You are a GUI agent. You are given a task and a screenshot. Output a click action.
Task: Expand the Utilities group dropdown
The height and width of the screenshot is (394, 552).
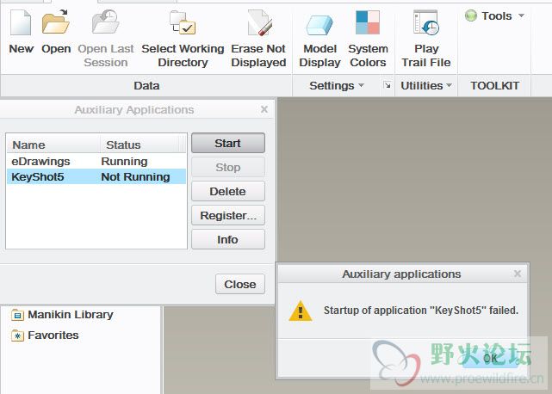point(449,85)
